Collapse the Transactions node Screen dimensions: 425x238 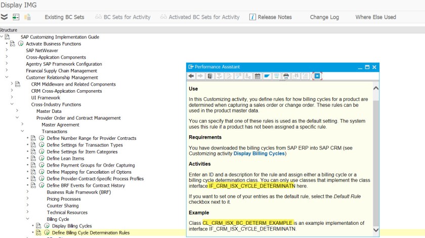22,131
